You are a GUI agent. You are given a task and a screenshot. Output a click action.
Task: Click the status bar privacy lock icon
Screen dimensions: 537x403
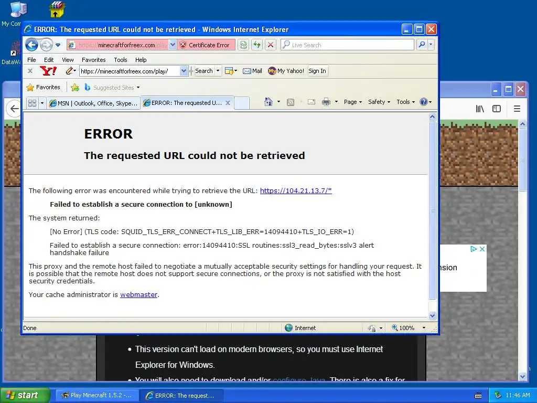372,328
